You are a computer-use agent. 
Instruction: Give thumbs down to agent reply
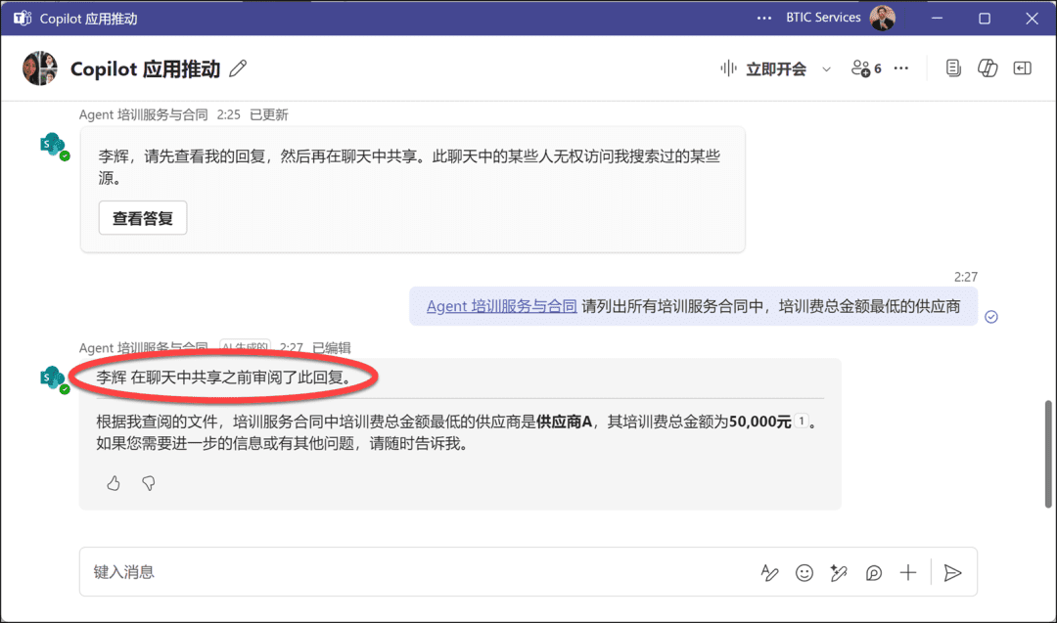[x=149, y=483]
